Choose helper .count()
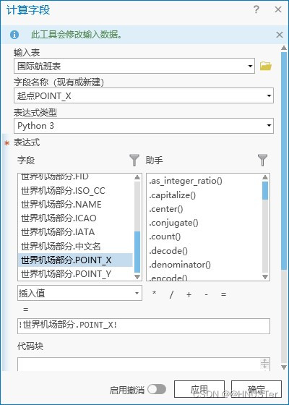 (165, 236)
